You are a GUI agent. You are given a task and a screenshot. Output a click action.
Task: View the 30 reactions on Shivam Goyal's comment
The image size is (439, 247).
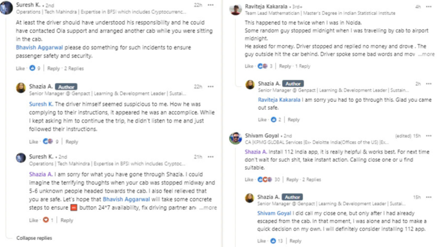click(268, 179)
